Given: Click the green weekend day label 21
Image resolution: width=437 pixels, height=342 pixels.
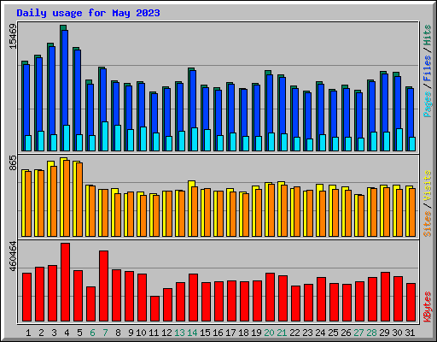Looking at the screenshot, I should pyautogui.click(x=282, y=333).
